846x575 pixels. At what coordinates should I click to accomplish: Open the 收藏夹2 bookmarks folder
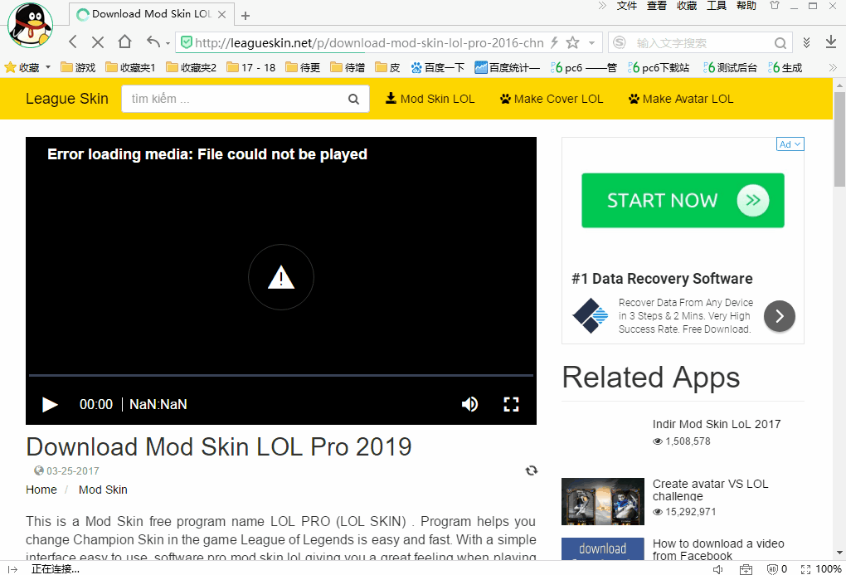(x=191, y=67)
